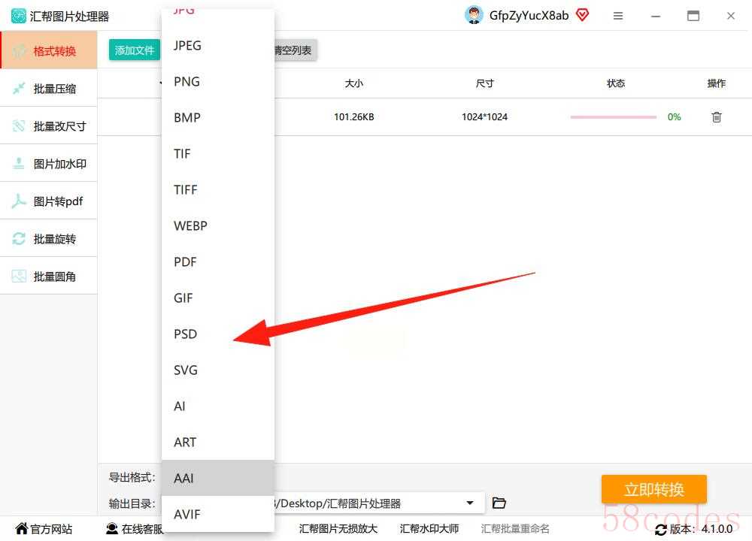Choose PDF in the format list

(218, 262)
